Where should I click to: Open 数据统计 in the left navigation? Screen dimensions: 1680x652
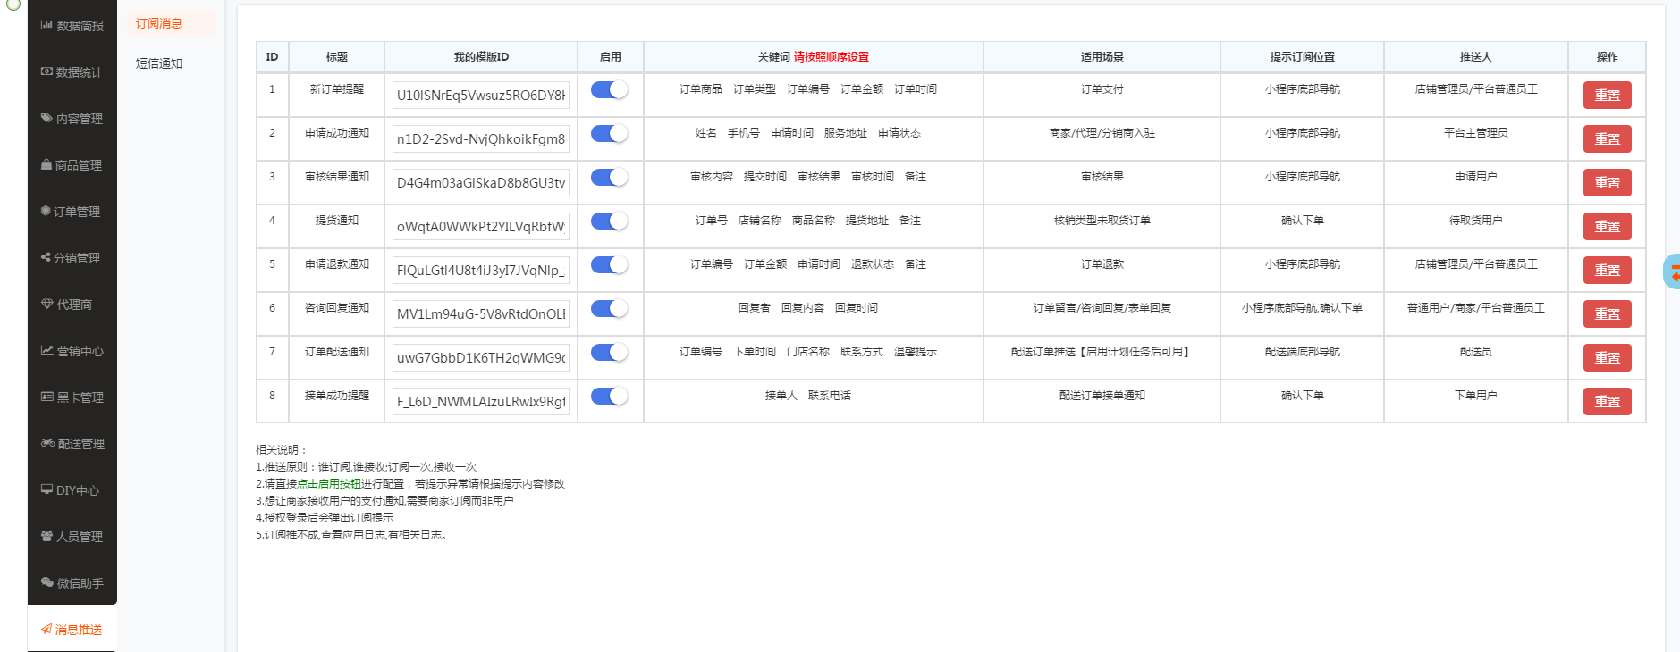point(72,72)
